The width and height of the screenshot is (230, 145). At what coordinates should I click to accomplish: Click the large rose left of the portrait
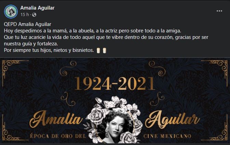96,115
